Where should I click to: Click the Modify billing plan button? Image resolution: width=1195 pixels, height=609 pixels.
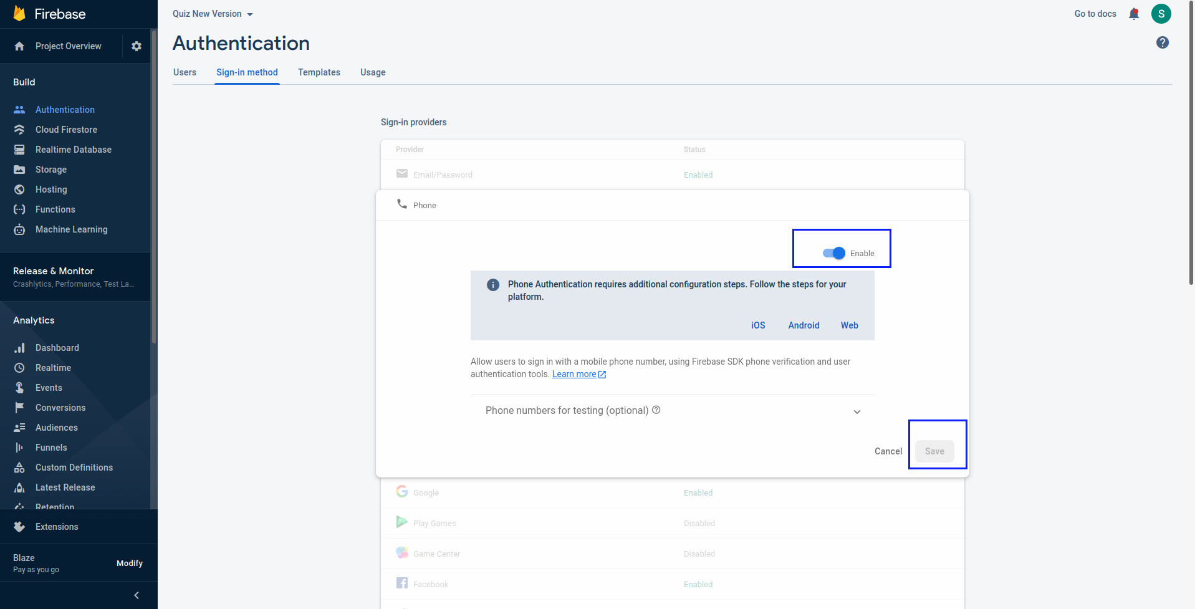(x=130, y=563)
